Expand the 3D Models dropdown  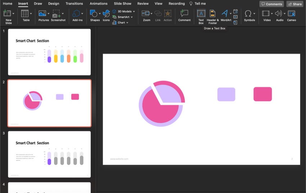click(134, 12)
